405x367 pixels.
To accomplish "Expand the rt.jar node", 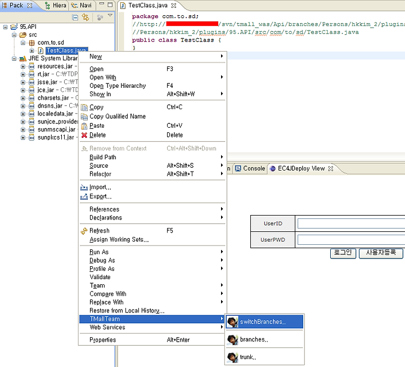I will pyautogui.click(x=23, y=74).
